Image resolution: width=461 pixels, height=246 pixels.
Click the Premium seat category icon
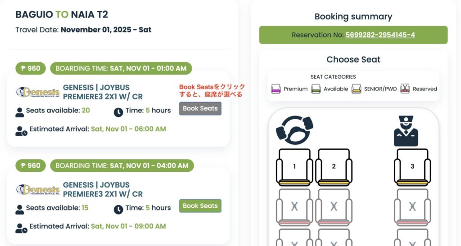pyautogui.click(x=276, y=89)
